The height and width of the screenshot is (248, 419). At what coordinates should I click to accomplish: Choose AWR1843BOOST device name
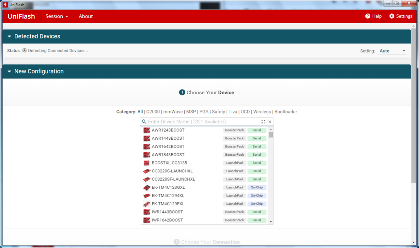click(x=168, y=155)
